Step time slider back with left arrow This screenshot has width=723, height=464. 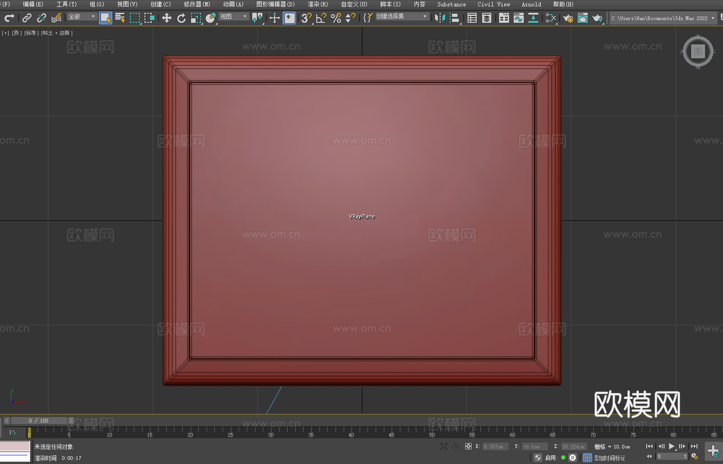tap(6, 421)
